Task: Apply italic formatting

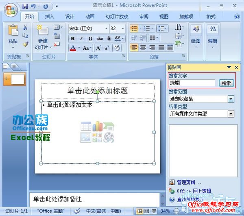Action: tap(81, 39)
